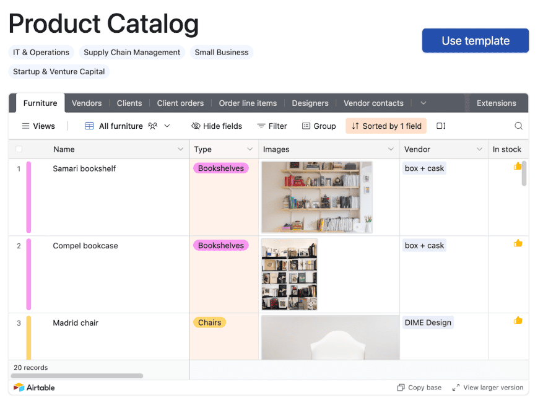556x400 pixels.
Task: Click Hide fields to manage visible columns
Action: 216,126
